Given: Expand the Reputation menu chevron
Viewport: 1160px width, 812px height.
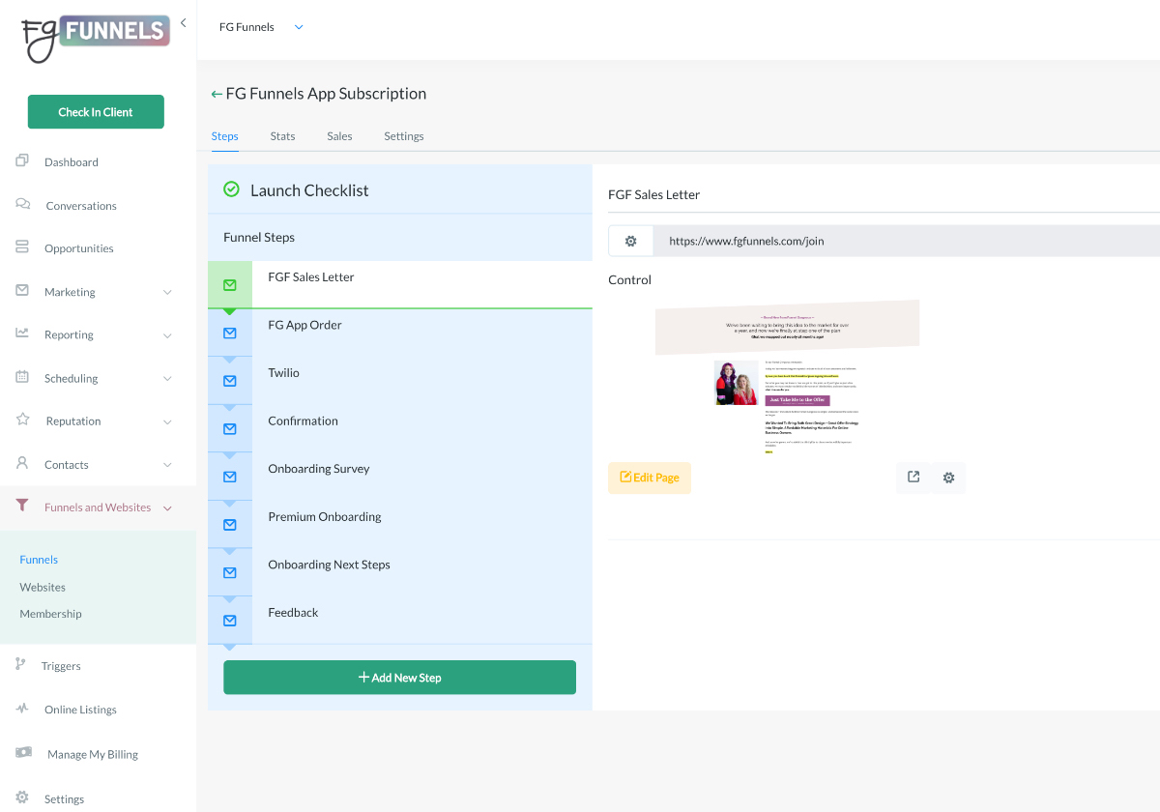Looking at the screenshot, I should coord(167,421).
